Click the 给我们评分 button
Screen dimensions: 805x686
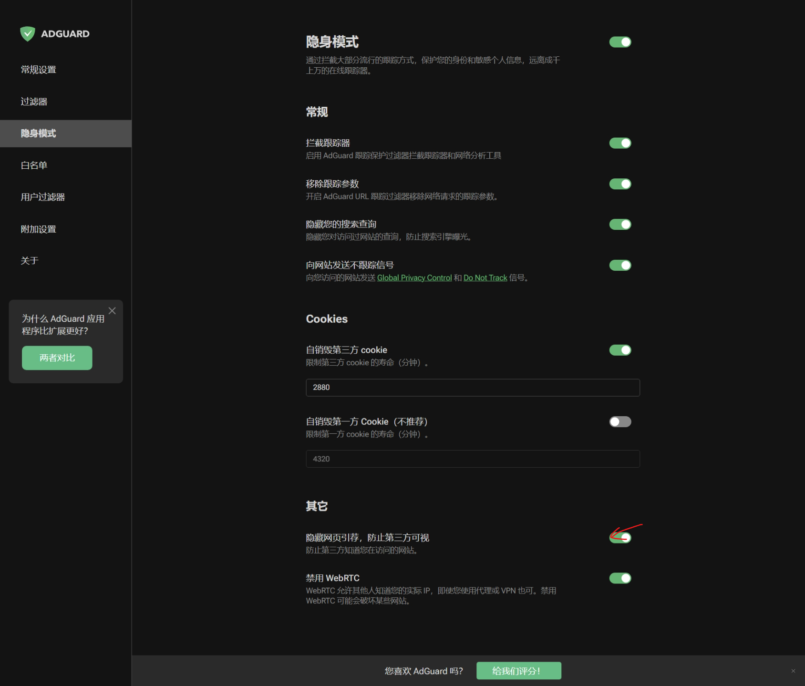pyautogui.click(x=518, y=670)
